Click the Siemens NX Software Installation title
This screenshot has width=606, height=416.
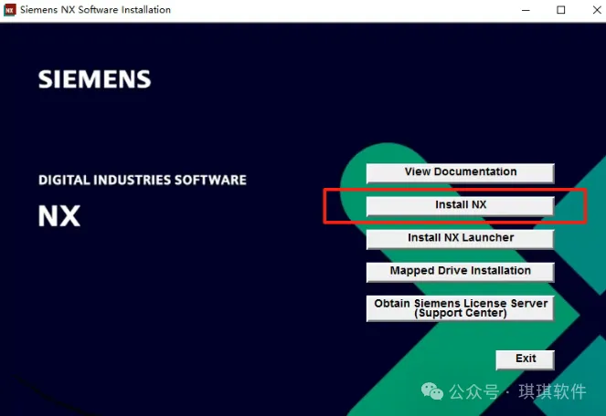[95, 10]
